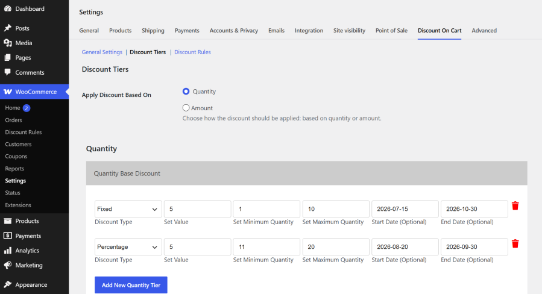This screenshot has width=542, height=294.
Task: Click the Marketing megaphone icon
Action: (x=8, y=265)
